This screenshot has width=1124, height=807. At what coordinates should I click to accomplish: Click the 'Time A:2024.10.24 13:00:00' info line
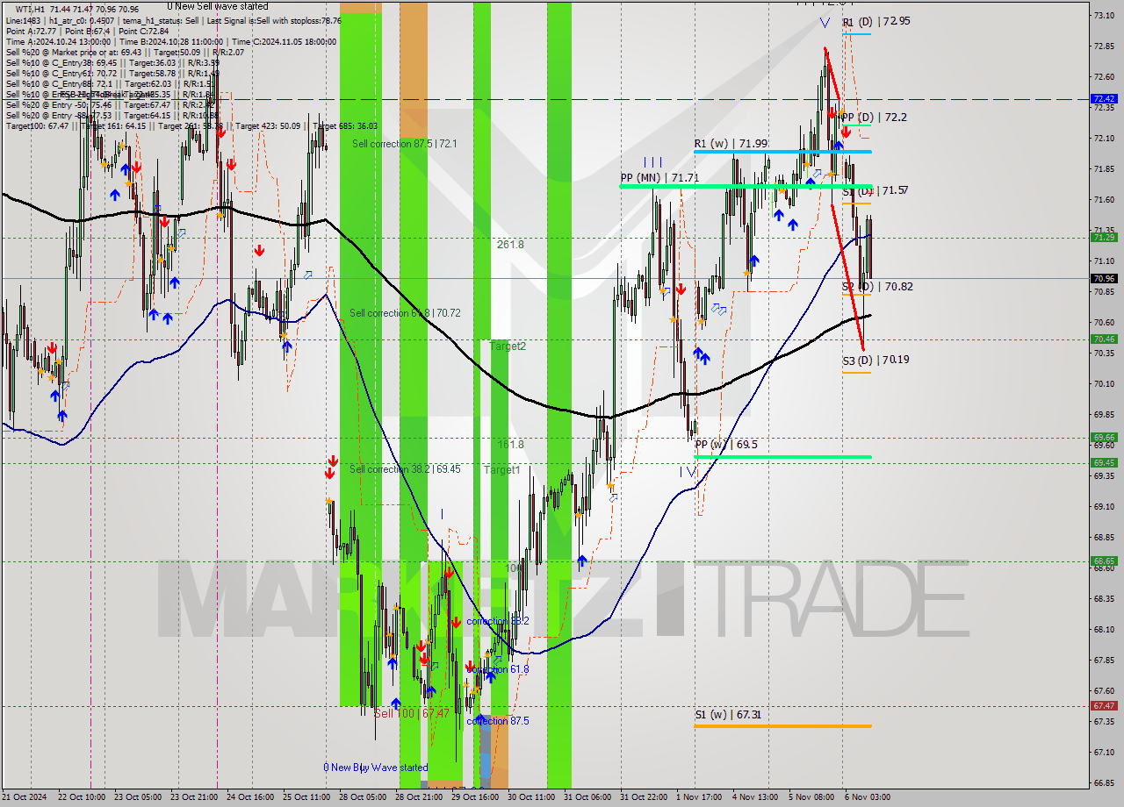[171, 41]
